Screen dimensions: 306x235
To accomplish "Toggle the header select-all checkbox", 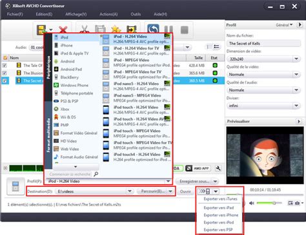I will coord(5,57).
